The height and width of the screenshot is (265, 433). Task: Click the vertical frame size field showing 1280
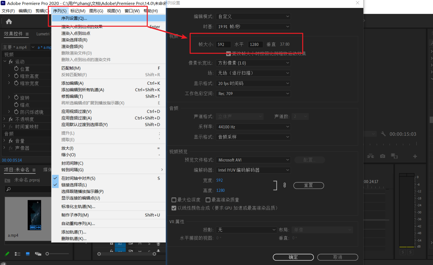click(255, 44)
